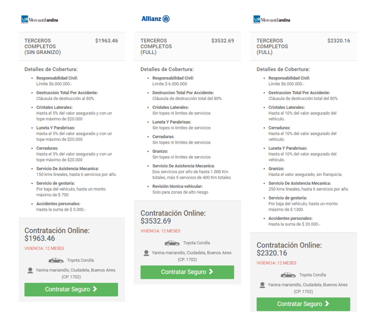The width and height of the screenshot is (368, 323).
Task: Click the Allianz $3532.69 price in header
Action: [x=222, y=41]
